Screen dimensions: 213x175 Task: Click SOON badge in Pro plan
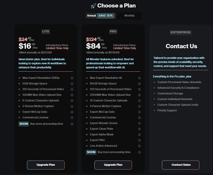[91, 152]
